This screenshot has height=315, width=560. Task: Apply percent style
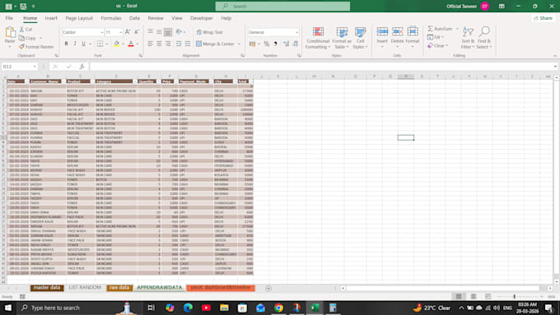(267, 44)
